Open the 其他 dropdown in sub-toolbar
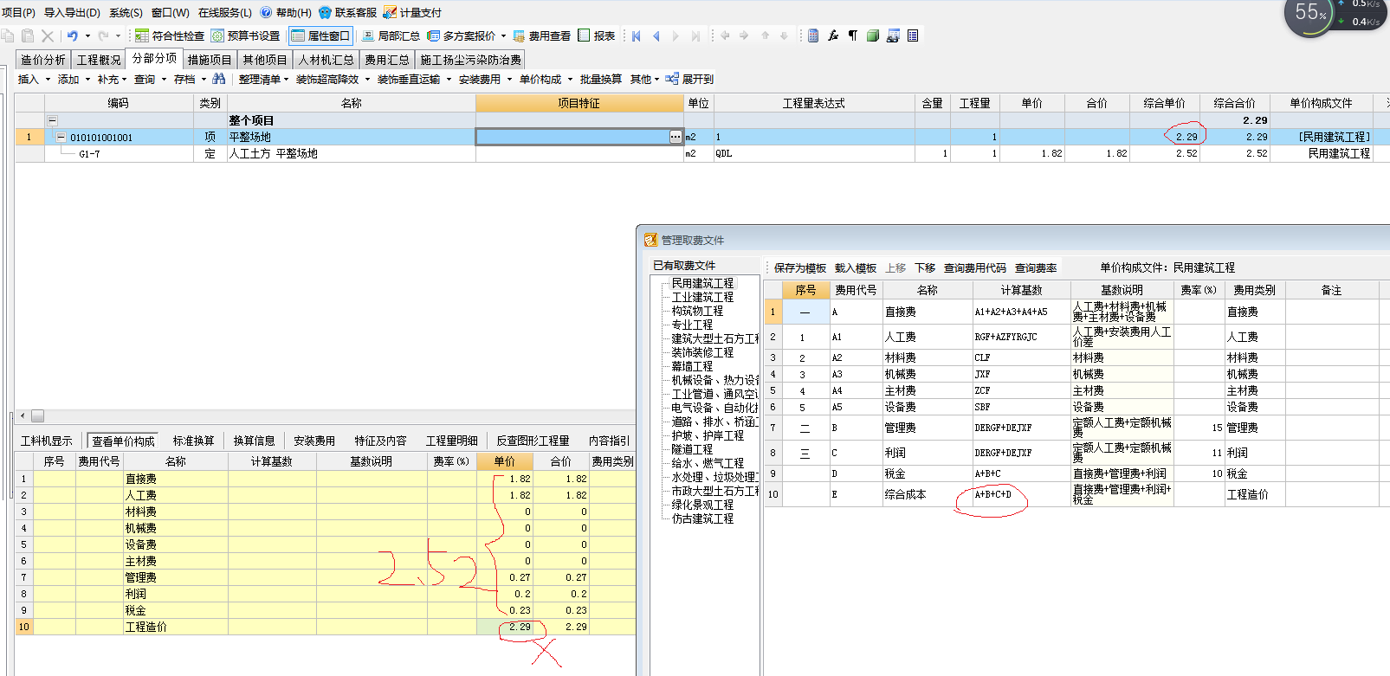The image size is (1390, 676). [645, 79]
